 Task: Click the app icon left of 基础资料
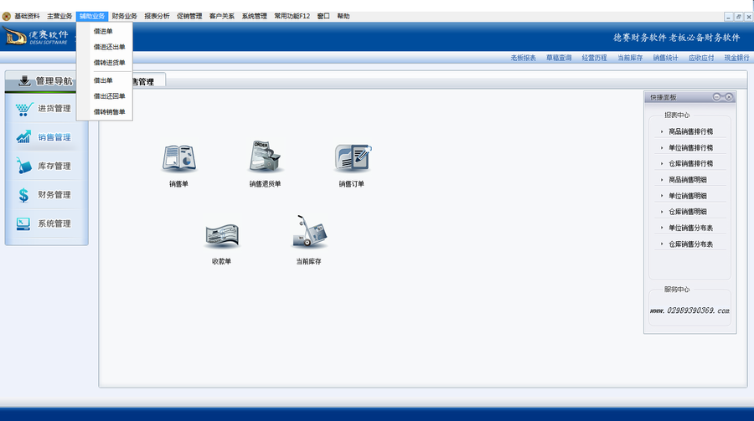[x=6, y=17]
